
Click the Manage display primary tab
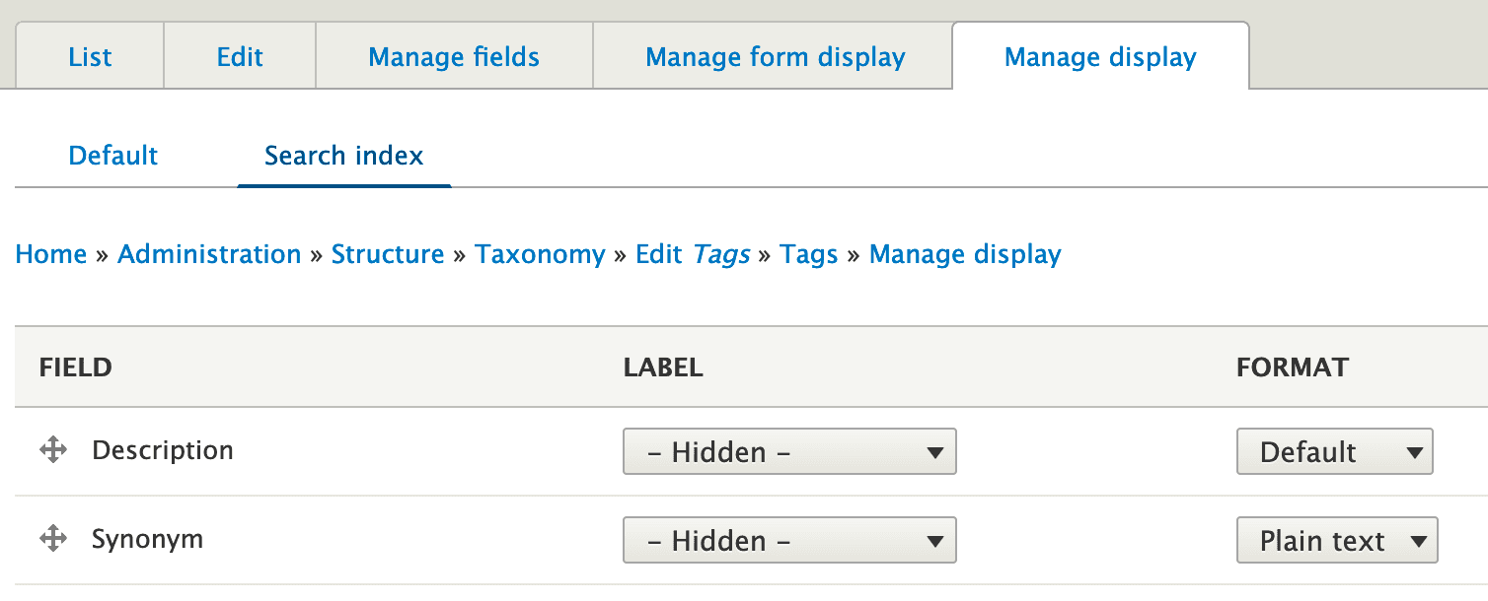[1100, 57]
